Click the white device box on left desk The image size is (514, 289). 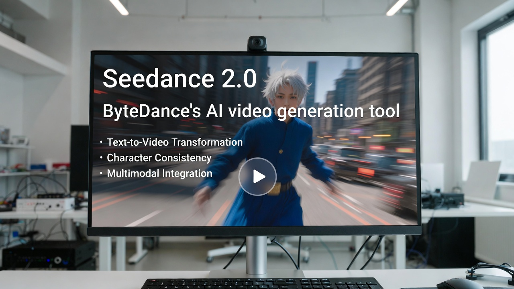coord(45,204)
